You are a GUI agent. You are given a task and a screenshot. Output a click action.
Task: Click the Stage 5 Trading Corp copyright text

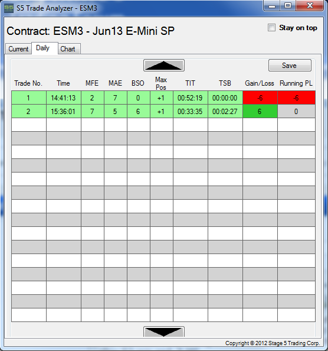pos(273,343)
